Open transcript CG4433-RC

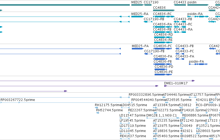[x=183, y=24]
